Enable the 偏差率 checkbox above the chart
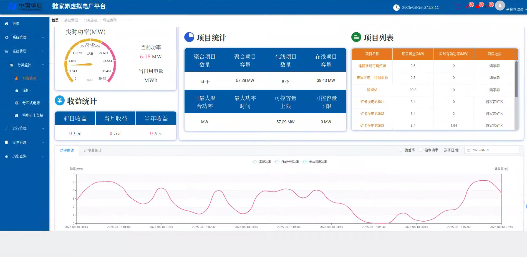527x257 pixels. pyautogui.click(x=400, y=150)
